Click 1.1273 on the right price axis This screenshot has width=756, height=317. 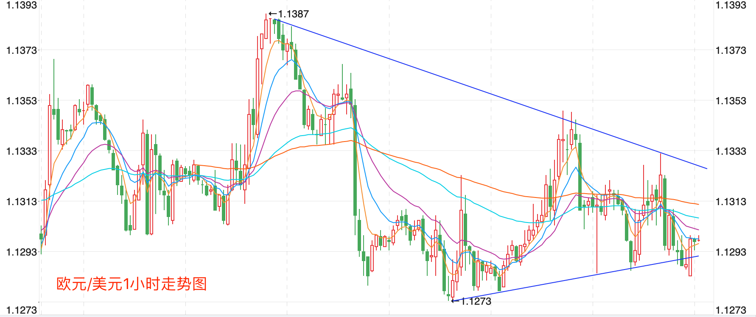(x=731, y=310)
